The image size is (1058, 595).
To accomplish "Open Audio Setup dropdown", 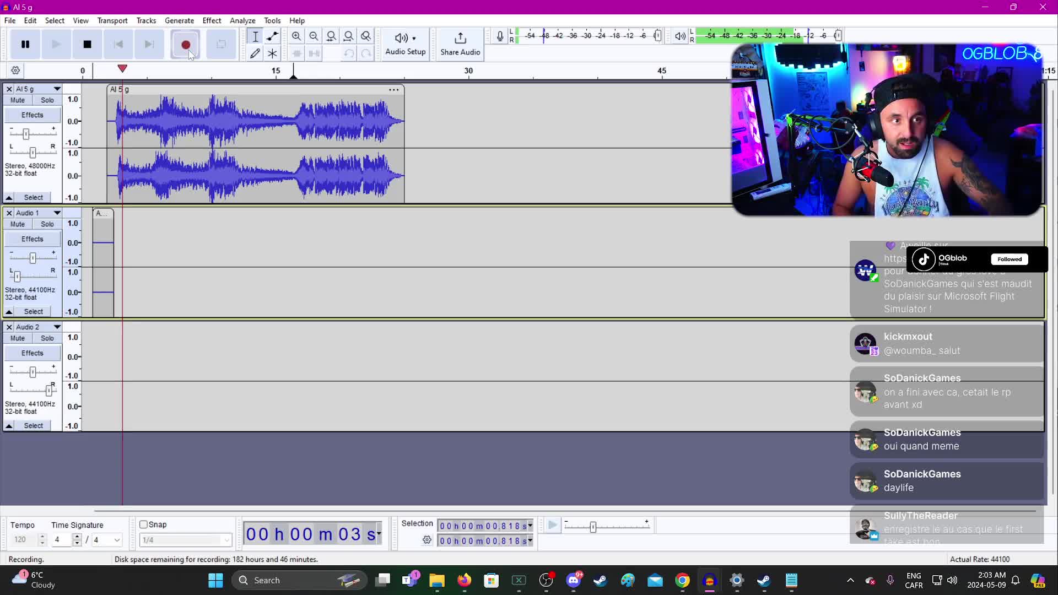I will [406, 44].
